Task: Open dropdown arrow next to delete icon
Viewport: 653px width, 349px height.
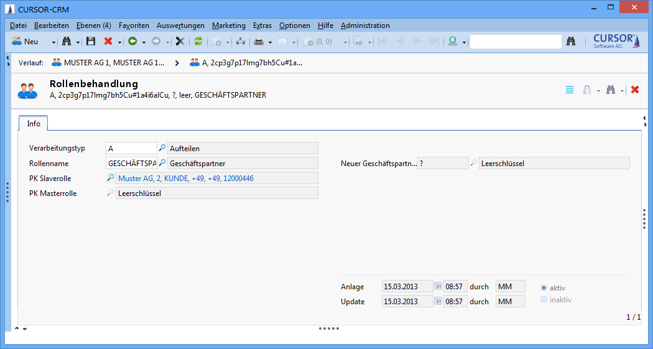Action: pyautogui.click(x=119, y=42)
